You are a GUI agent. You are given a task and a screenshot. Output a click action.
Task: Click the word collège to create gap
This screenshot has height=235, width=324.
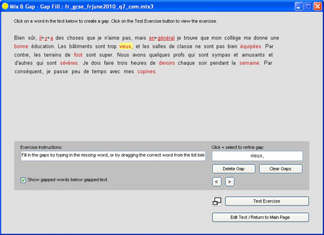pos(233,38)
